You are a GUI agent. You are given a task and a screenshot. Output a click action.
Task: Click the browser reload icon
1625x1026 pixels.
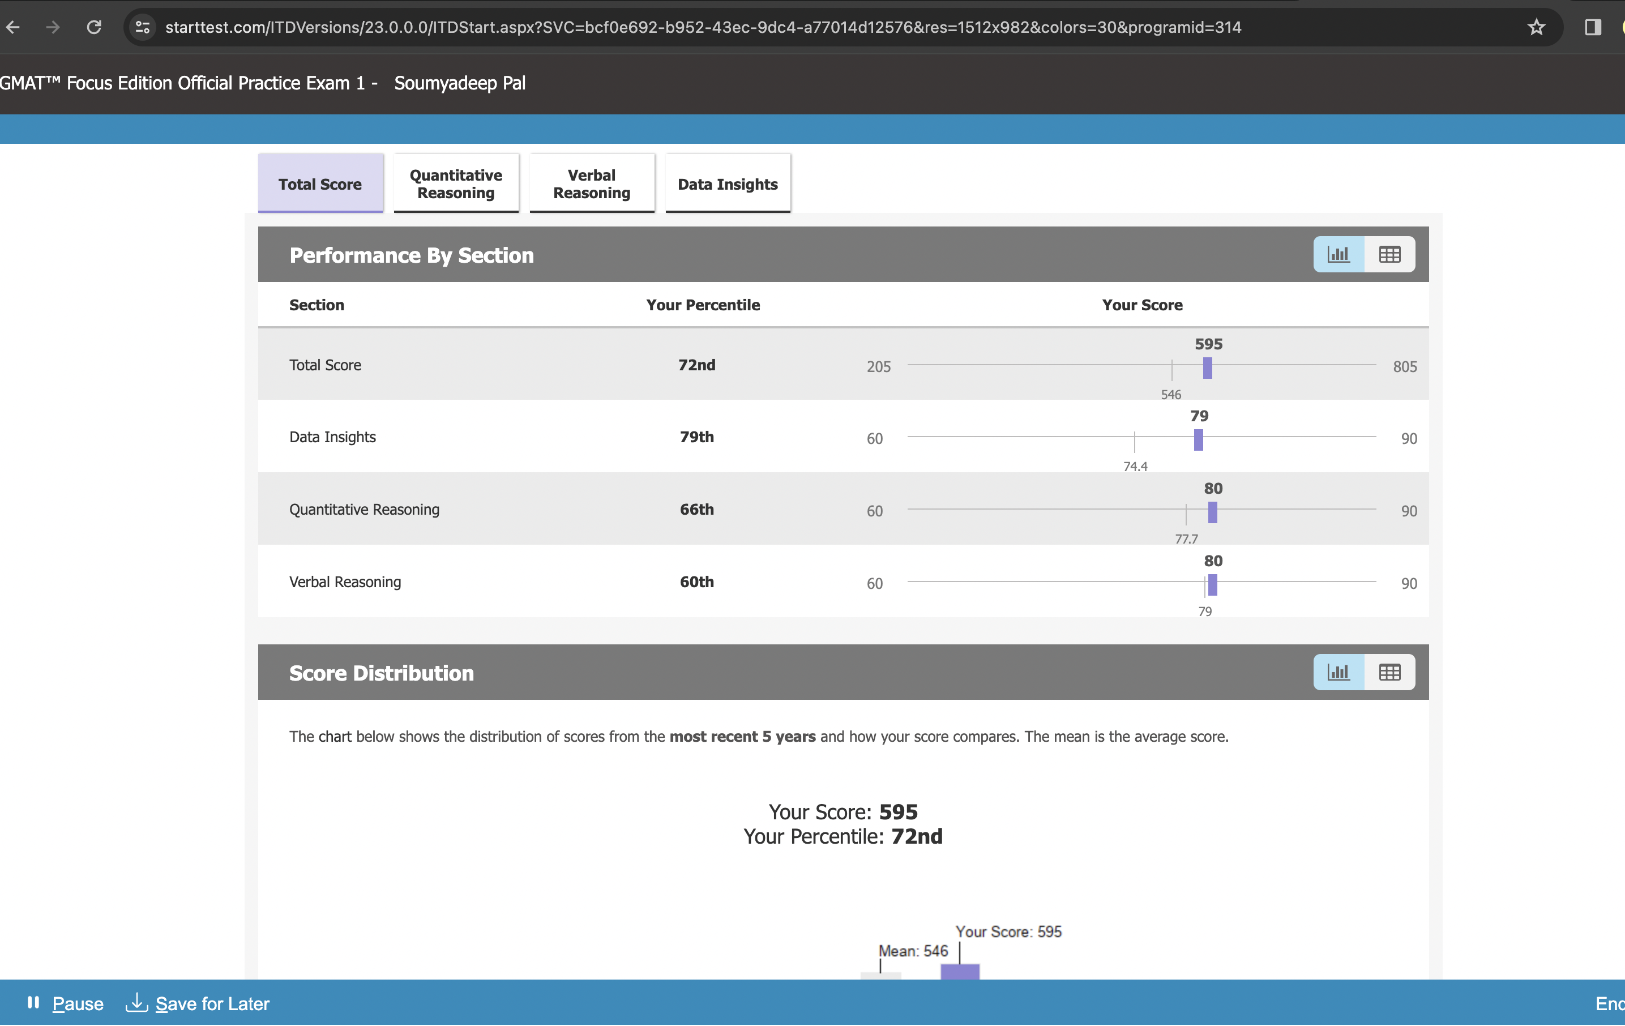click(x=94, y=27)
